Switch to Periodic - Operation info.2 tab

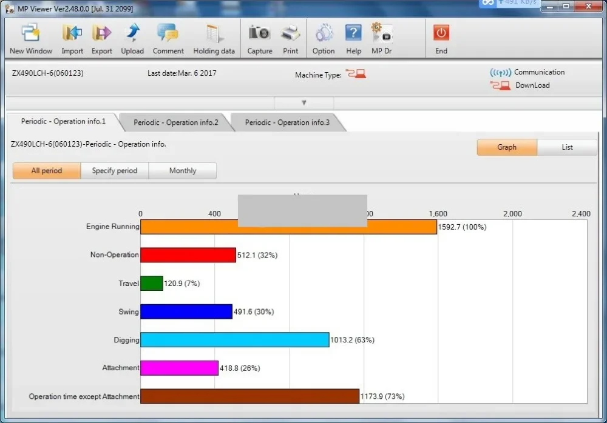coord(177,122)
